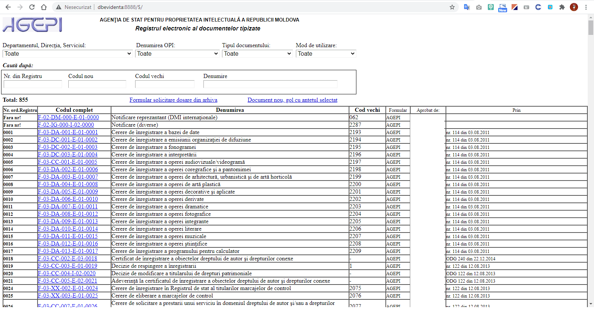
Task: Open document F-03-CC-001-E-01-0005
Action: [x=68, y=162]
